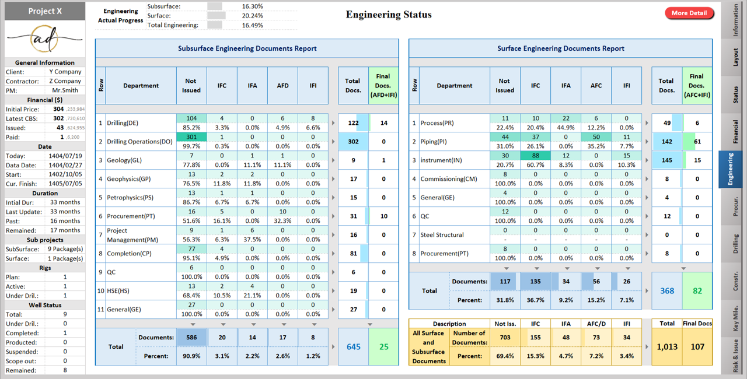Viewport: 747px width, 379px height.
Task: Select the subsurface total documents value 645
Action: (x=353, y=347)
